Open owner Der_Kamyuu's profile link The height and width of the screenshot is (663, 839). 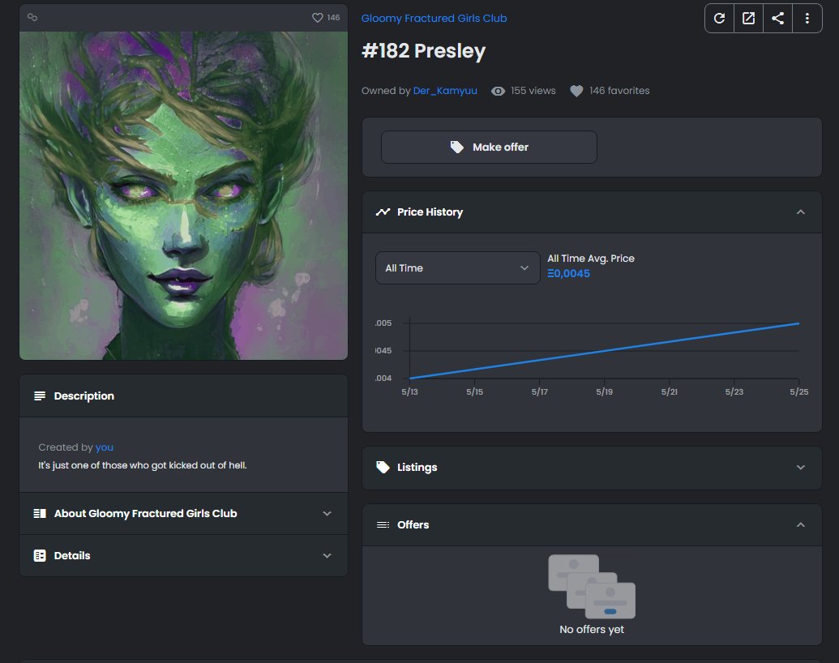pyautogui.click(x=445, y=91)
